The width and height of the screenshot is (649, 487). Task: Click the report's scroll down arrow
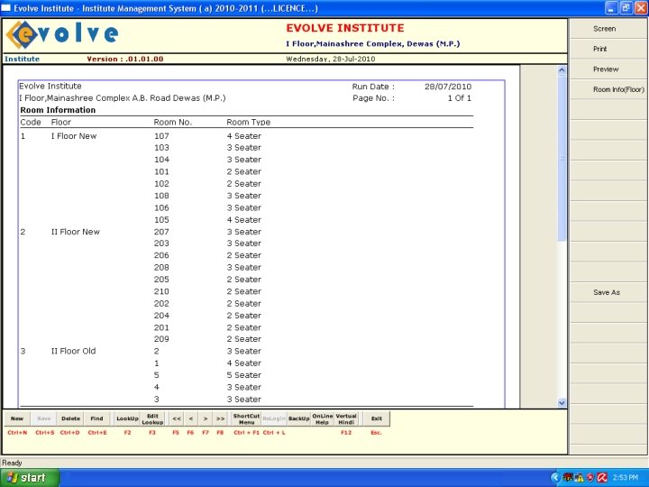click(562, 402)
